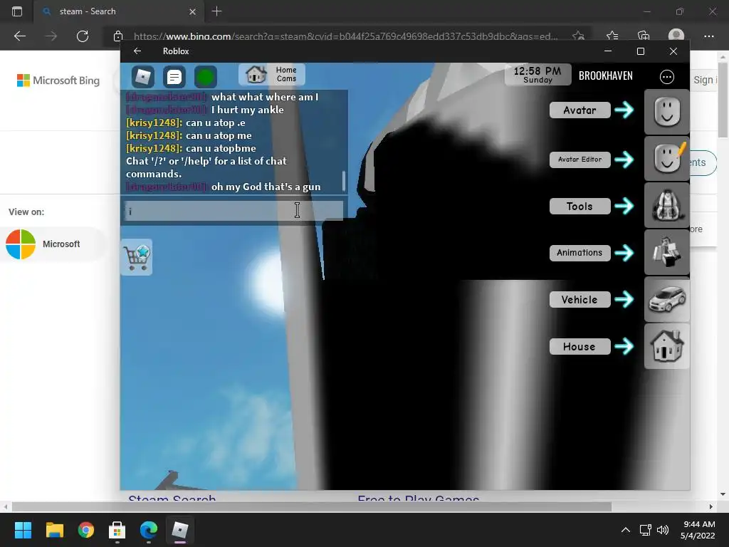
Task: Open the Edge profile avatar
Action: pyautogui.click(x=676, y=36)
